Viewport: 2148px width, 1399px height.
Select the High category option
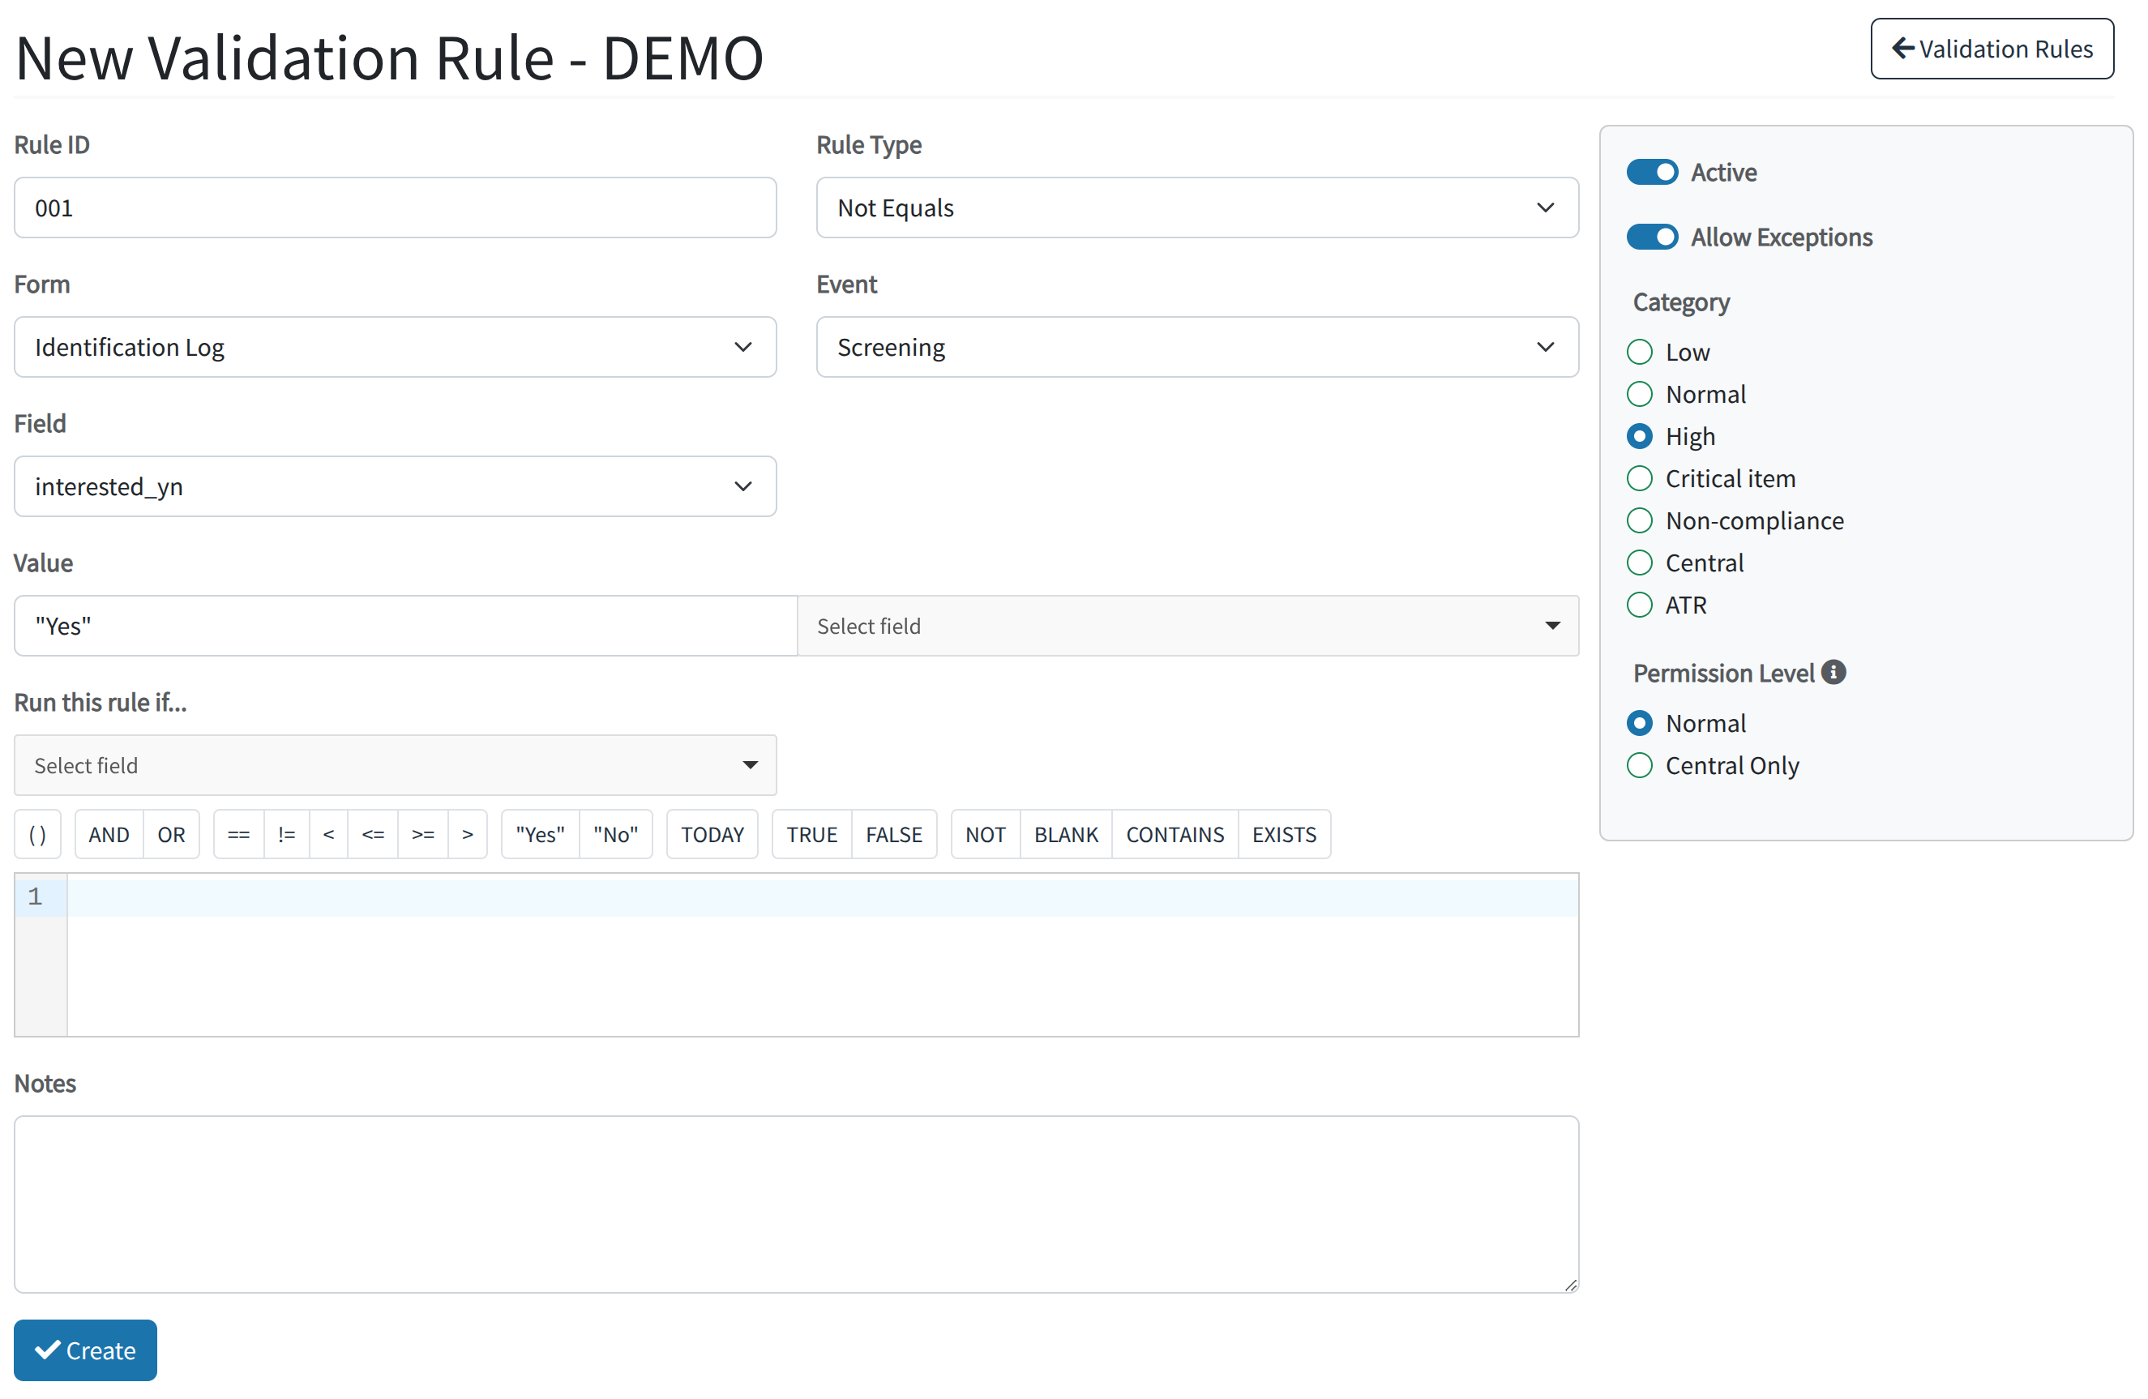pos(1639,437)
